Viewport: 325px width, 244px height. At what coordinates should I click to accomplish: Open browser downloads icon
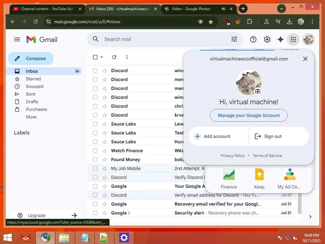click(x=289, y=22)
